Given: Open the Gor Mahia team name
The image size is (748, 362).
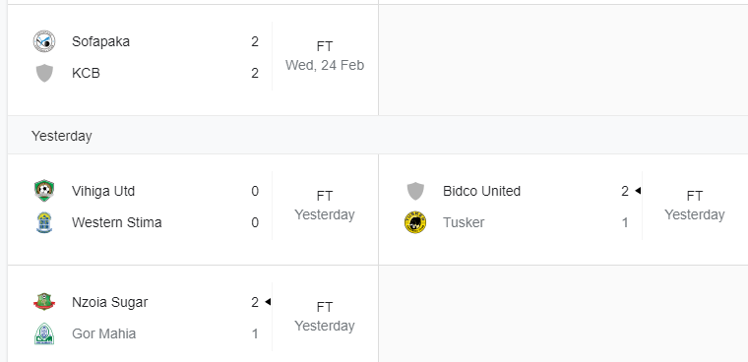Looking at the screenshot, I should click(104, 333).
